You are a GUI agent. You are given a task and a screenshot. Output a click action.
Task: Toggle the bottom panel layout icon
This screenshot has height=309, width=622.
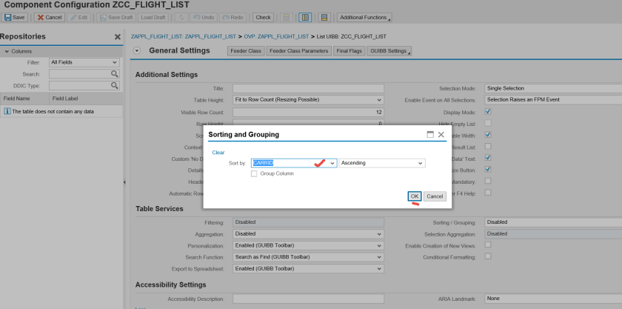click(324, 18)
